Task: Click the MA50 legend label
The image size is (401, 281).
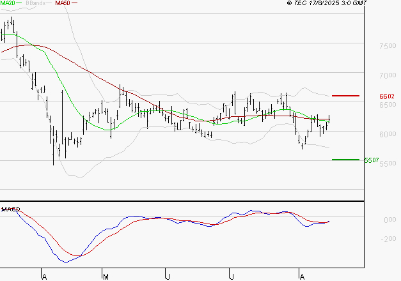Action: tap(63, 4)
